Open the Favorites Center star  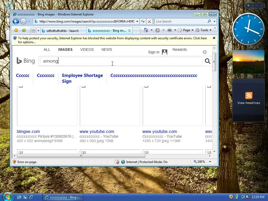[x=16, y=30]
